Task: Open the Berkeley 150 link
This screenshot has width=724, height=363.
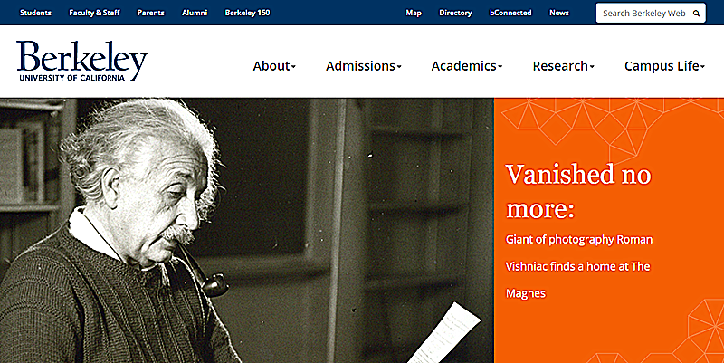Action: click(x=247, y=13)
